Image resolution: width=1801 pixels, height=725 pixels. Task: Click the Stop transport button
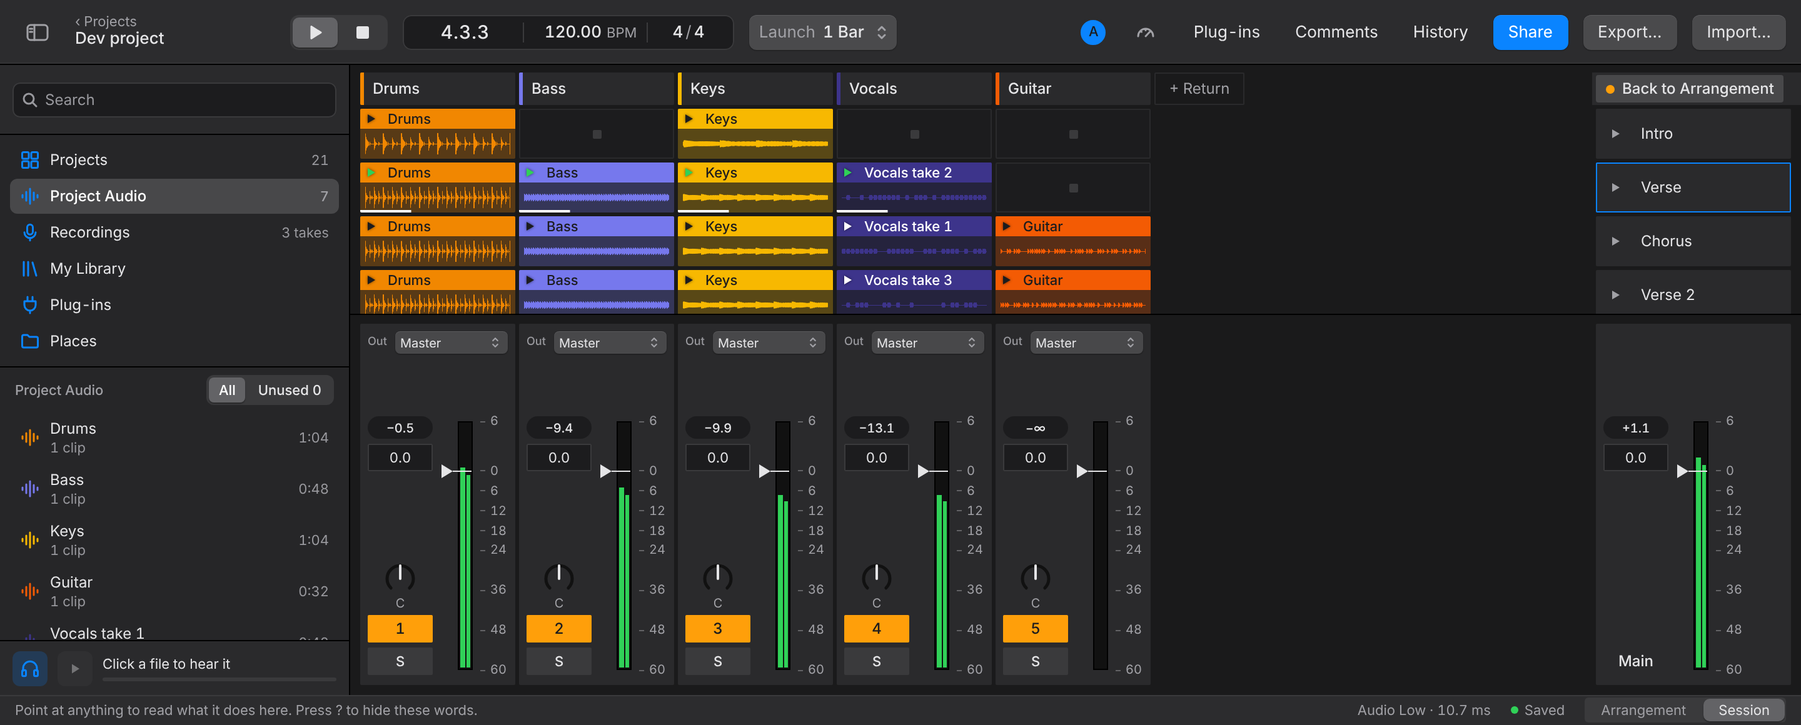(x=362, y=32)
